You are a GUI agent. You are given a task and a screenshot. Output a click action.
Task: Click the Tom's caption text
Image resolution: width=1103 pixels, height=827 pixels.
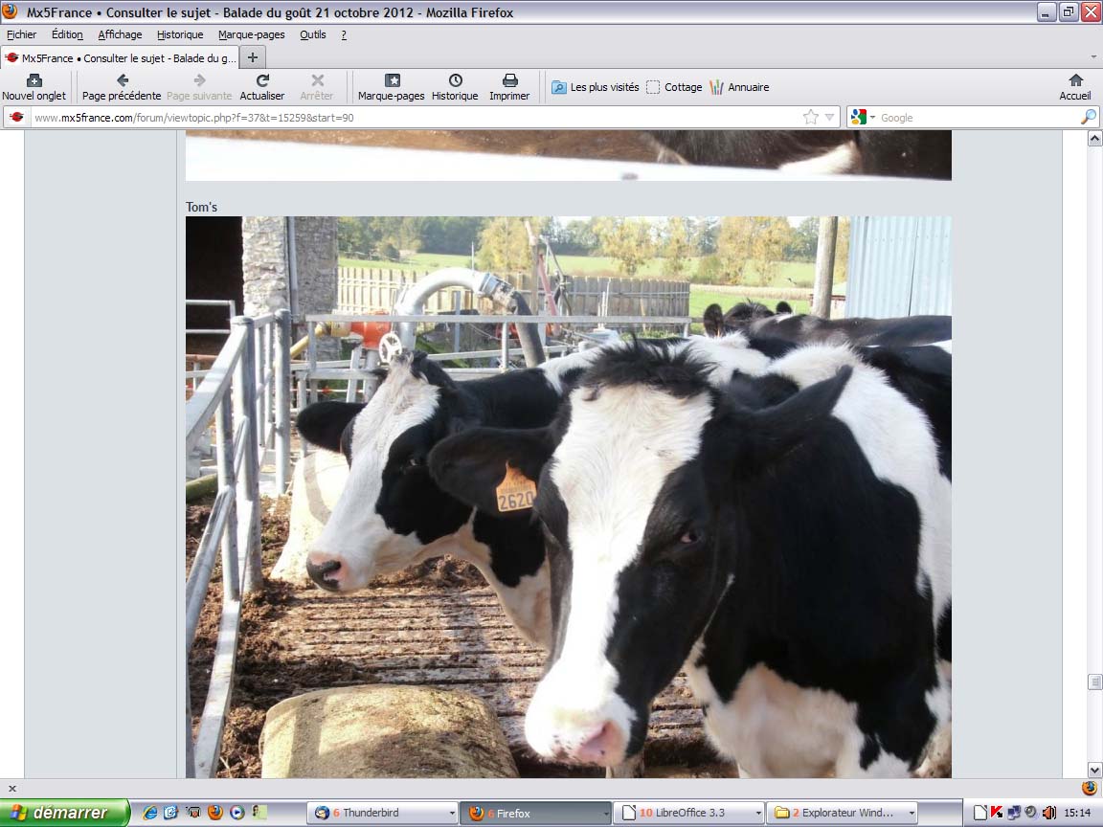pos(201,207)
